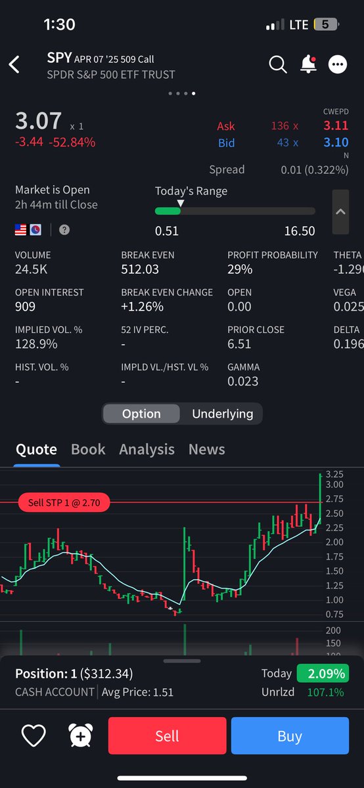Open the Analysis tab
Screen dimensions: 364x788
click(147, 449)
